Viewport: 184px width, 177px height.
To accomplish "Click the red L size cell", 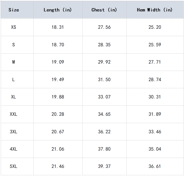I will (x=14, y=79).
